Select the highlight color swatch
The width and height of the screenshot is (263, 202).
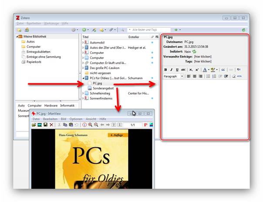click(213, 70)
